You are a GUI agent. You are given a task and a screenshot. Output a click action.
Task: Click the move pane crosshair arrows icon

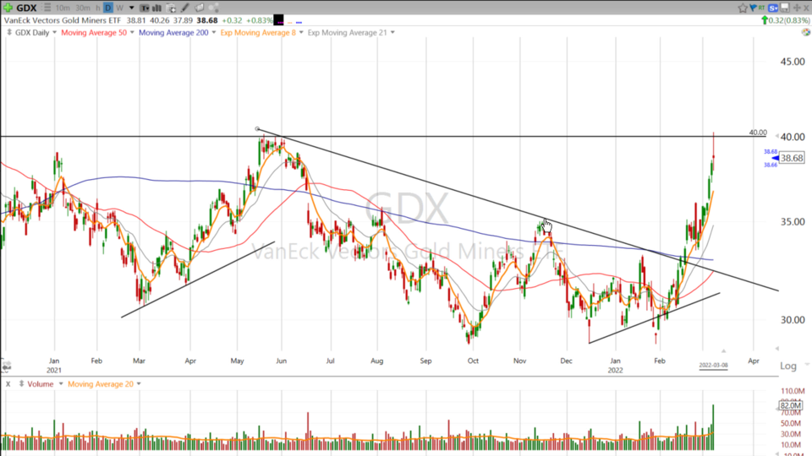[797, 8]
